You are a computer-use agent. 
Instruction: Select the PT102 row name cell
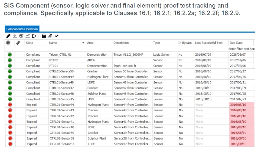pos(54,60)
